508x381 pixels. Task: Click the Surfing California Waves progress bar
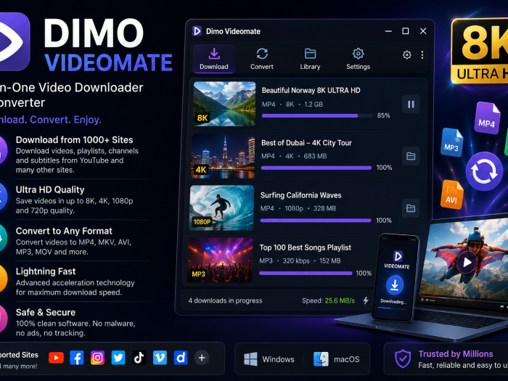(x=316, y=221)
